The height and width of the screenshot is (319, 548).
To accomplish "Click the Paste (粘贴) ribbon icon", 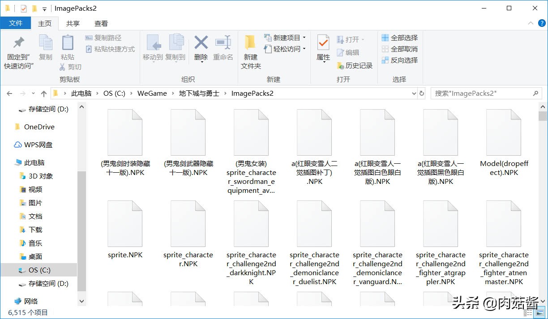I will pos(68,43).
